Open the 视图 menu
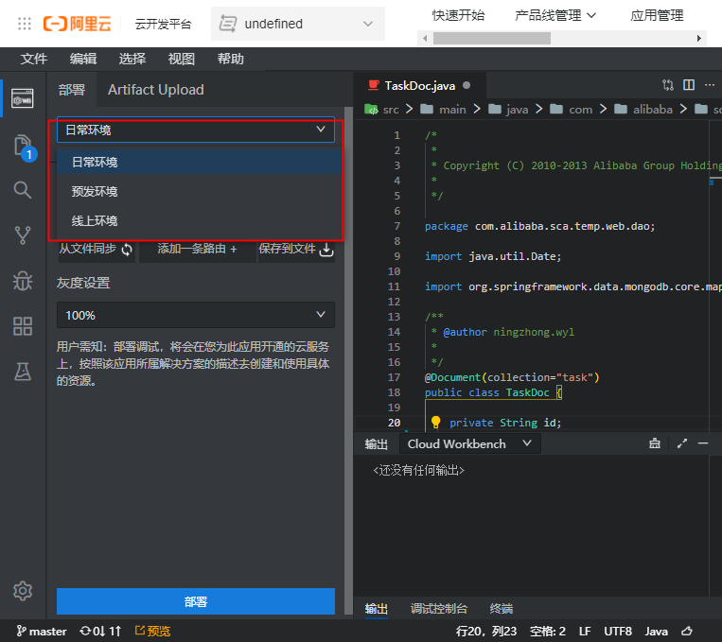The height and width of the screenshot is (642, 722). [182, 59]
